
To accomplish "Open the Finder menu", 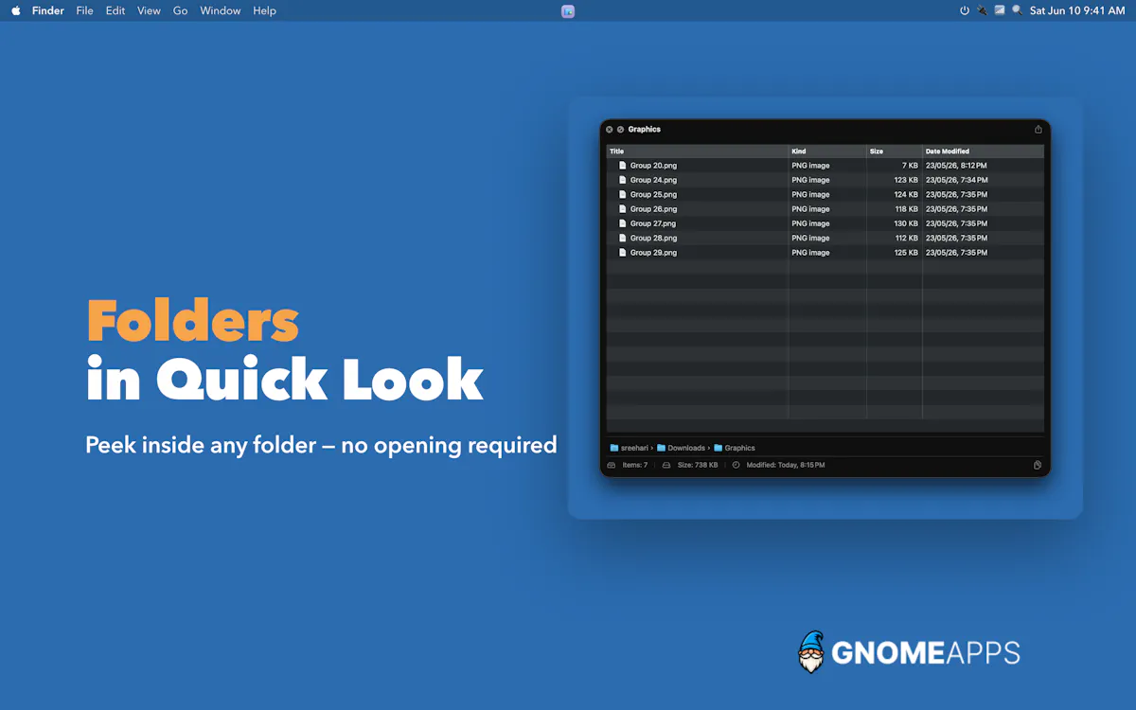I will click(48, 10).
